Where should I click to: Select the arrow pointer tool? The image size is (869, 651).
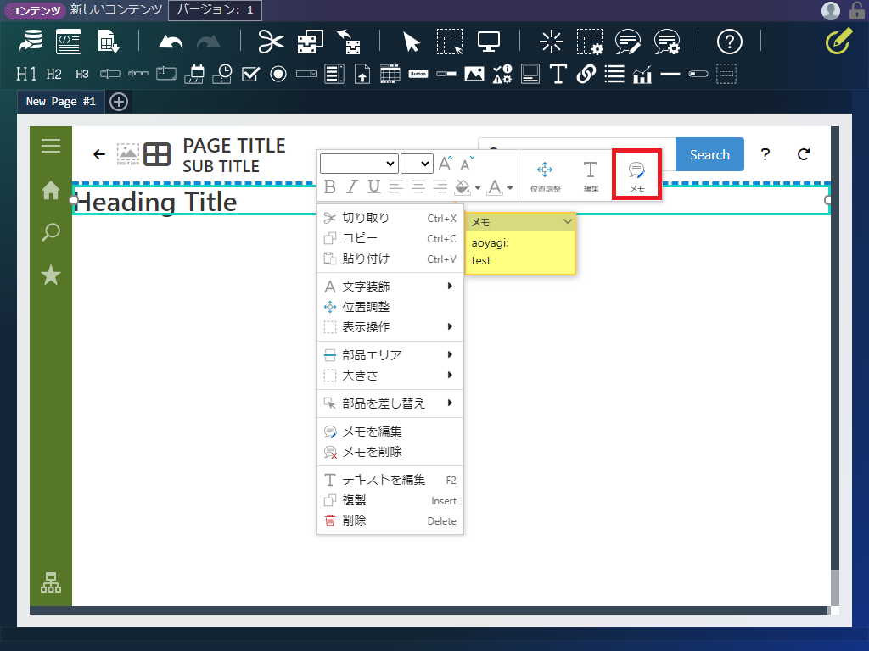(x=412, y=42)
